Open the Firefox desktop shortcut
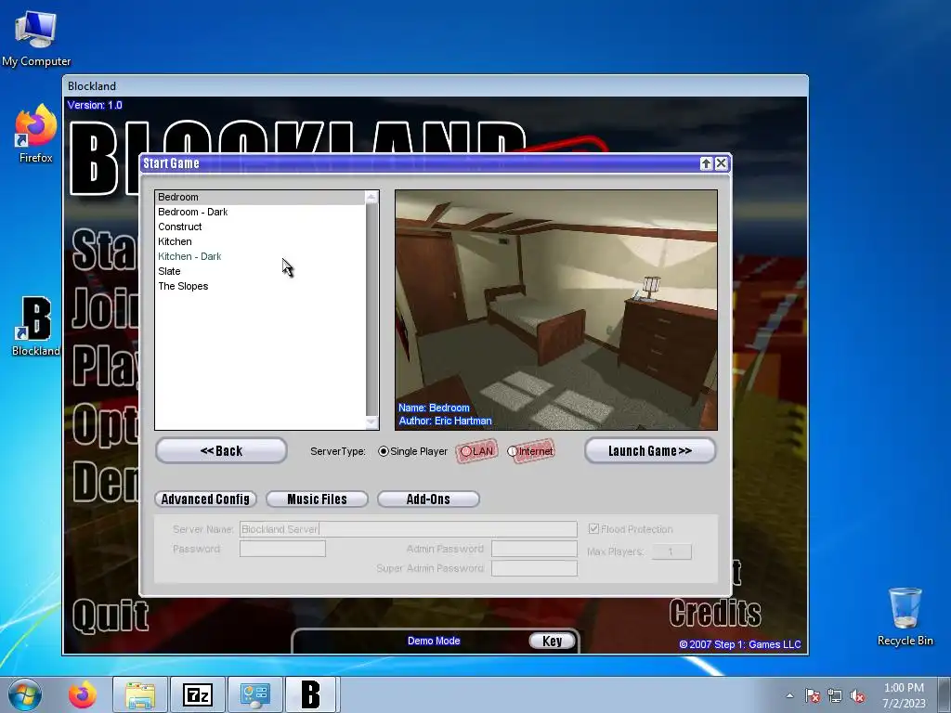The height and width of the screenshot is (713, 951). 36,134
